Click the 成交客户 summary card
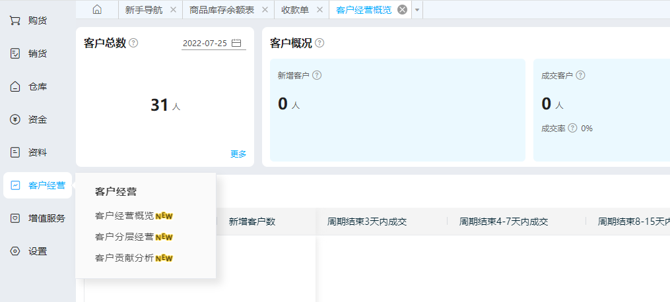This screenshot has width=670, height=302. (601, 110)
